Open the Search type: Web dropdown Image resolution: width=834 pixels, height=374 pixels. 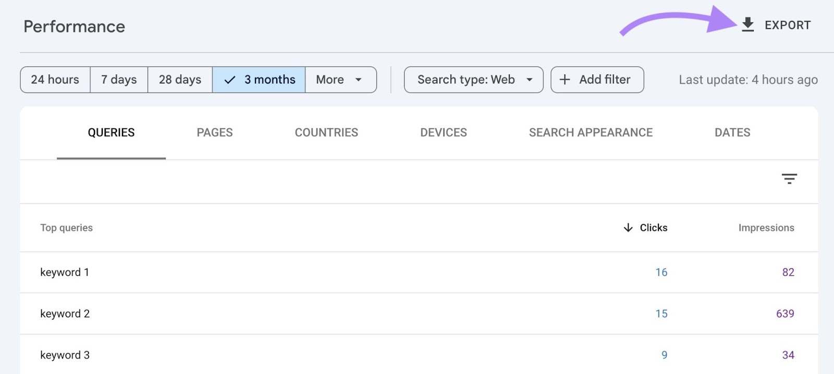click(473, 80)
